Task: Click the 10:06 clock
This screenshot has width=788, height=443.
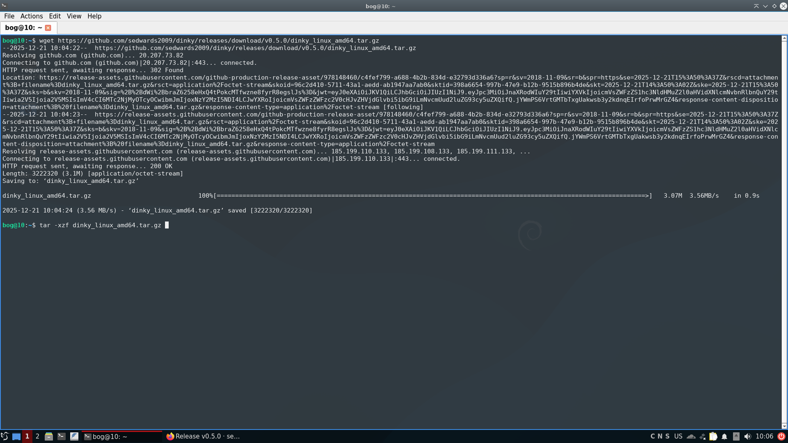Action: 765,436
